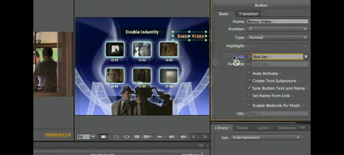Viewport: 344px width, 155px height.
Task: Enable WebLink for Flash checkbox
Action: coord(249,106)
